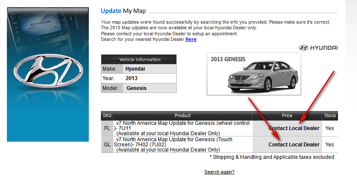Click the 'Model:' label cell
The width and height of the screenshot is (357, 186).
click(x=112, y=88)
